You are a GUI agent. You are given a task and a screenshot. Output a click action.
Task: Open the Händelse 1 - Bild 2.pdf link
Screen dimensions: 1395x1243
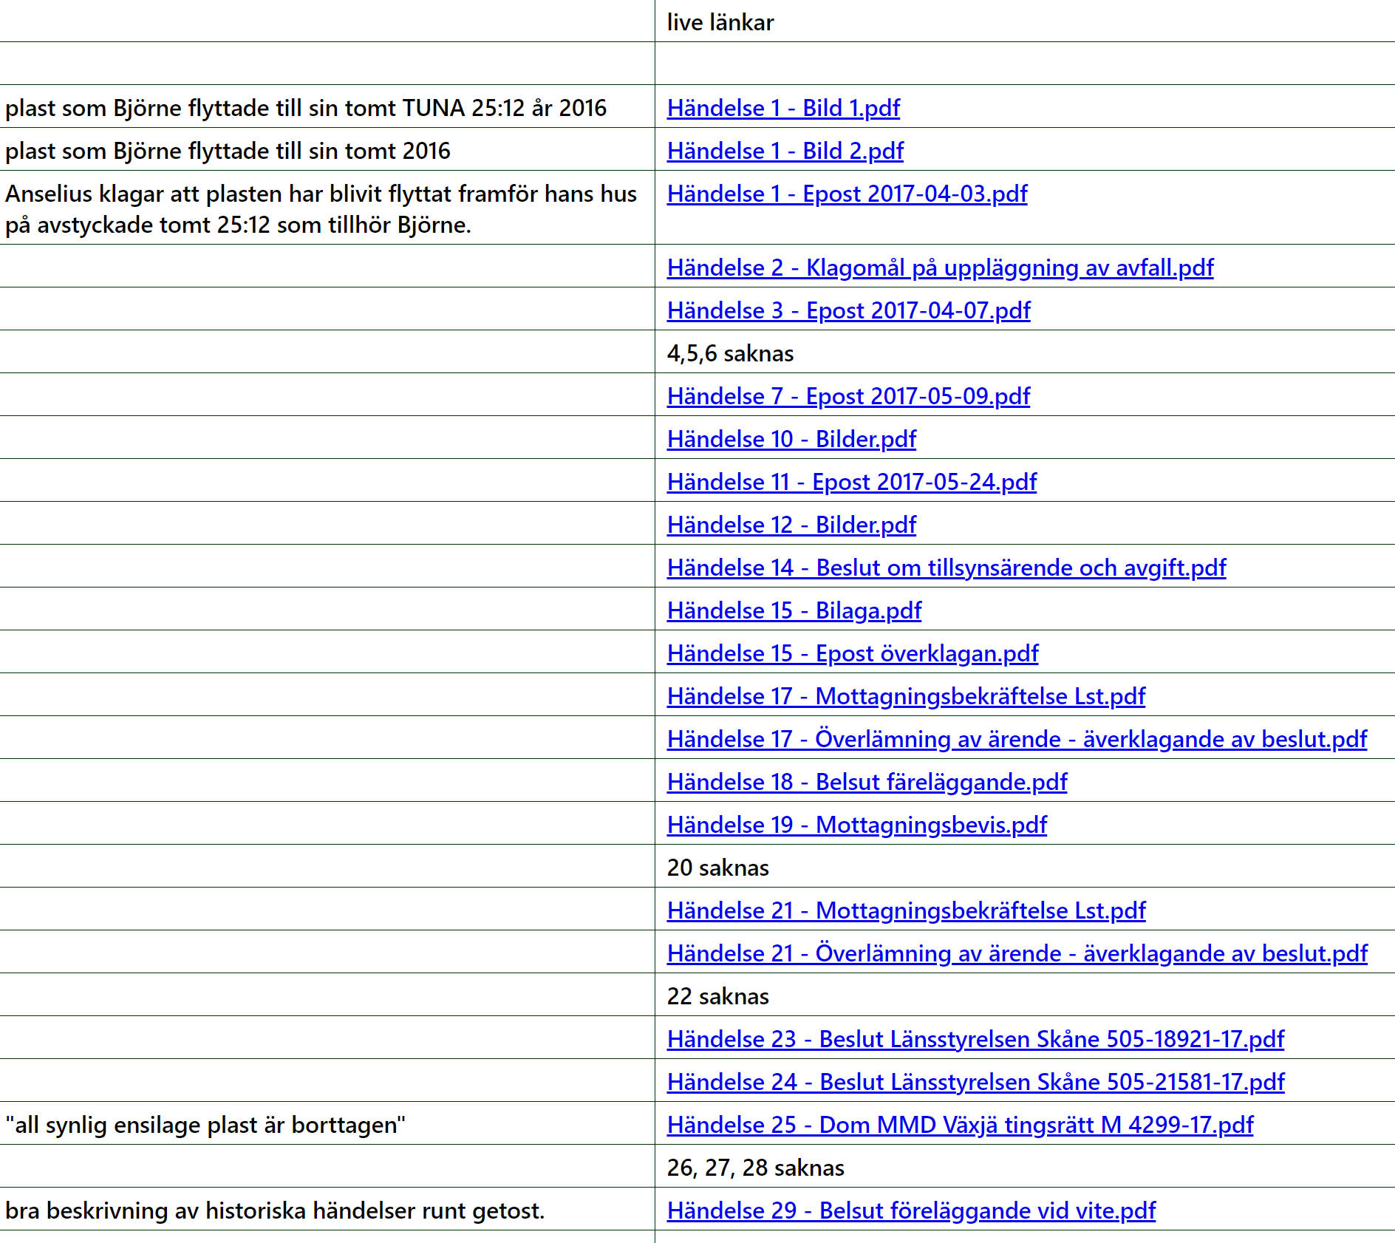pos(785,151)
